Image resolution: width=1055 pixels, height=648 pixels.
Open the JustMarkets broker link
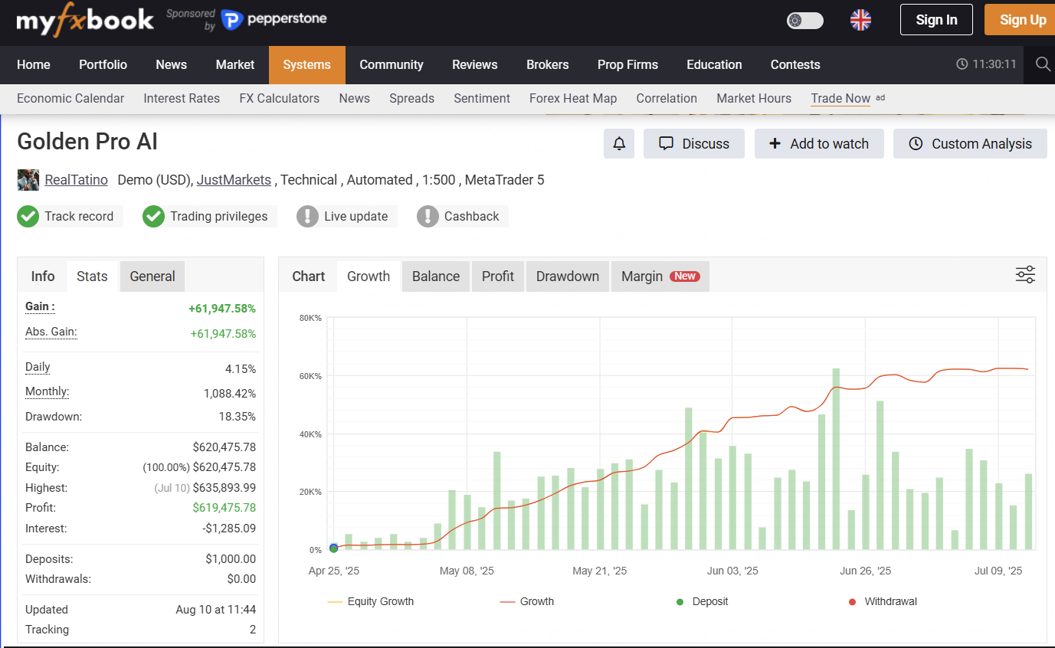point(234,180)
